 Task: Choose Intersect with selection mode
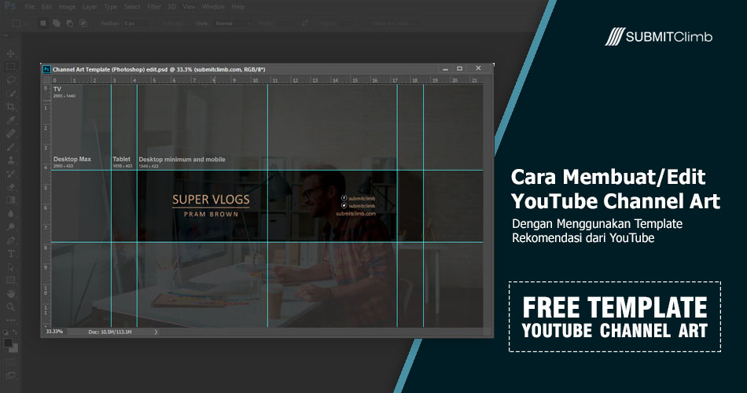tap(83, 23)
